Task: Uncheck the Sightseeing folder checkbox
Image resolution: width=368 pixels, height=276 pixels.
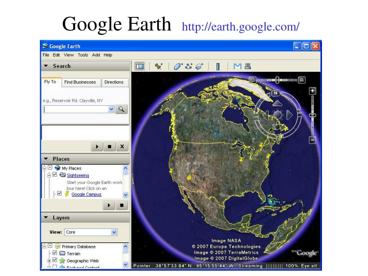Action: pyautogui.click(x=55, y=175)
